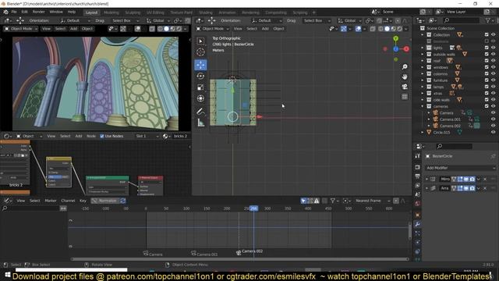Switch to the Layout workspace tab
The height and width of the screenshot is (281, 499).
[x=91, y=12]
